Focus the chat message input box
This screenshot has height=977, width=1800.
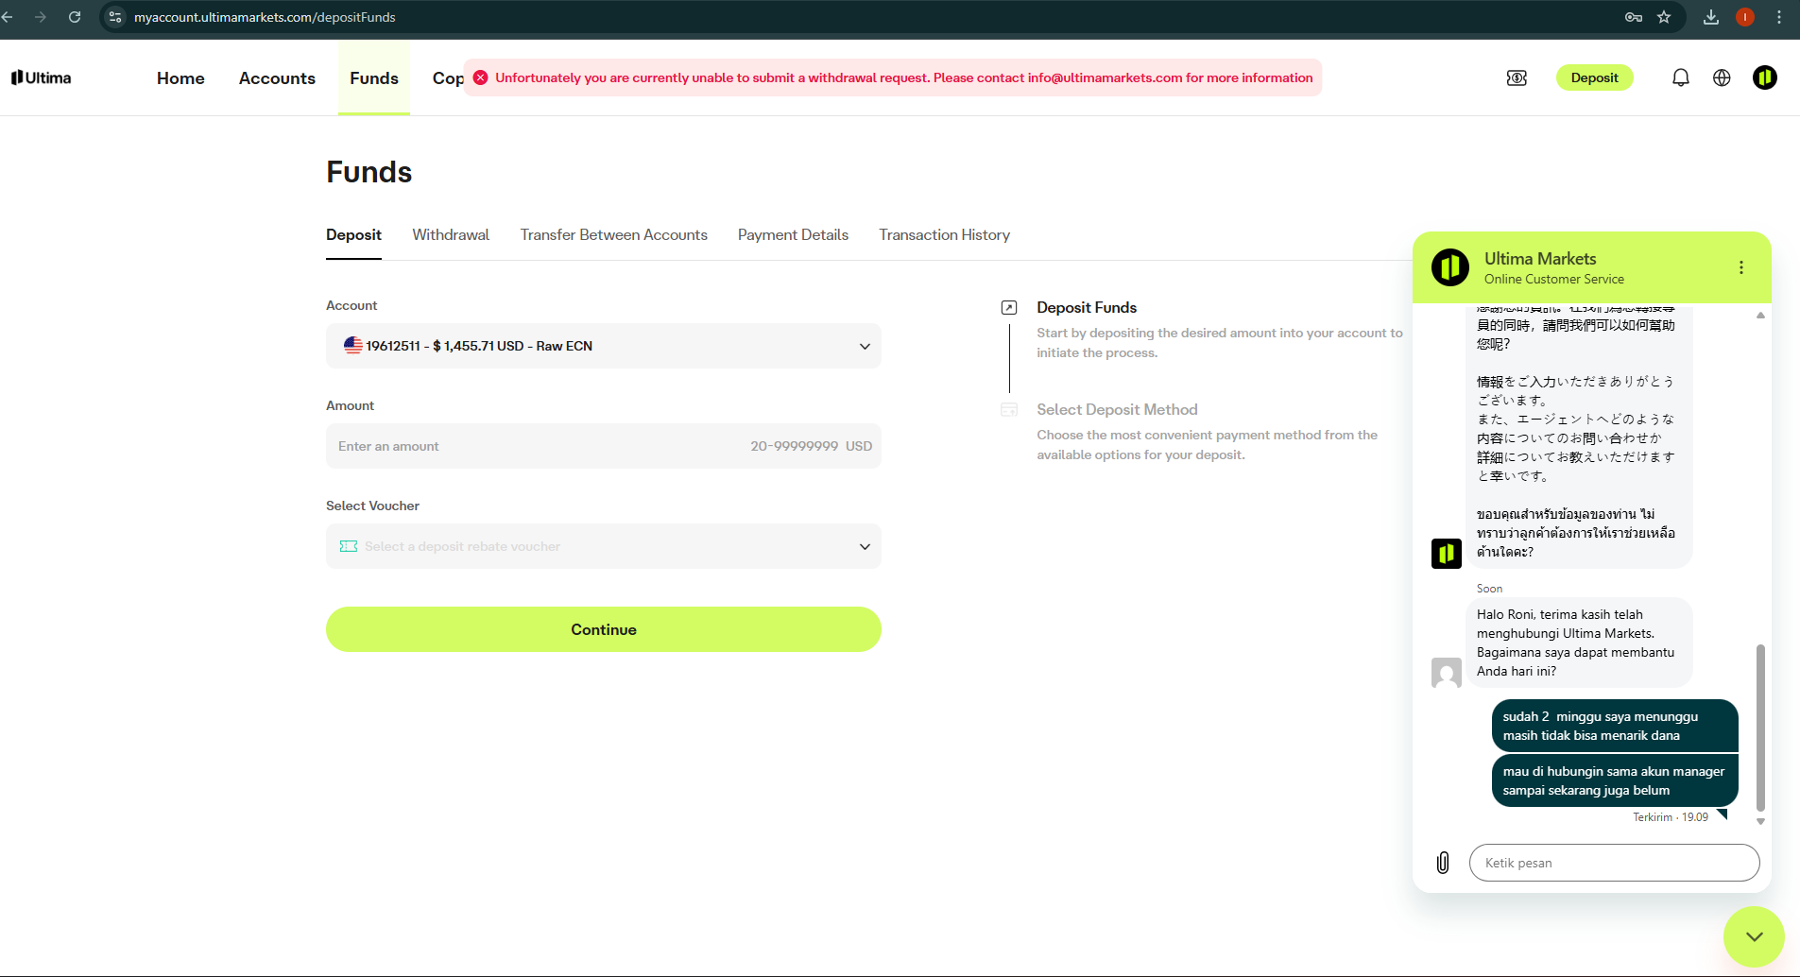tap(1615, 863)
